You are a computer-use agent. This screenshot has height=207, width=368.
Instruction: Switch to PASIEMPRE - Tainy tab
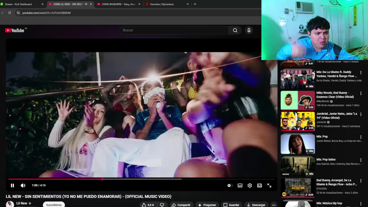coord(119,4)
